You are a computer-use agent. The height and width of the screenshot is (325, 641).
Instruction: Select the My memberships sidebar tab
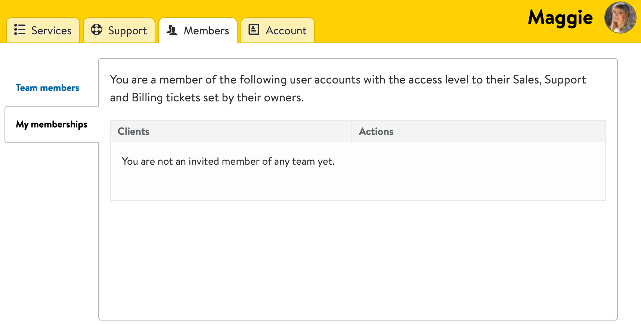(x=52, y=124)
